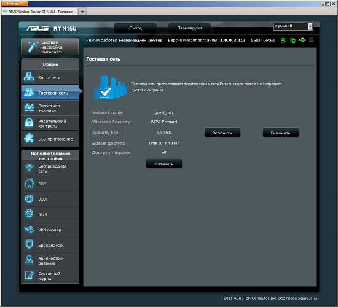The height and width of the screenshot is (307, 338).
Task: Open WAN settings page
Action: [x=50, y=199]
